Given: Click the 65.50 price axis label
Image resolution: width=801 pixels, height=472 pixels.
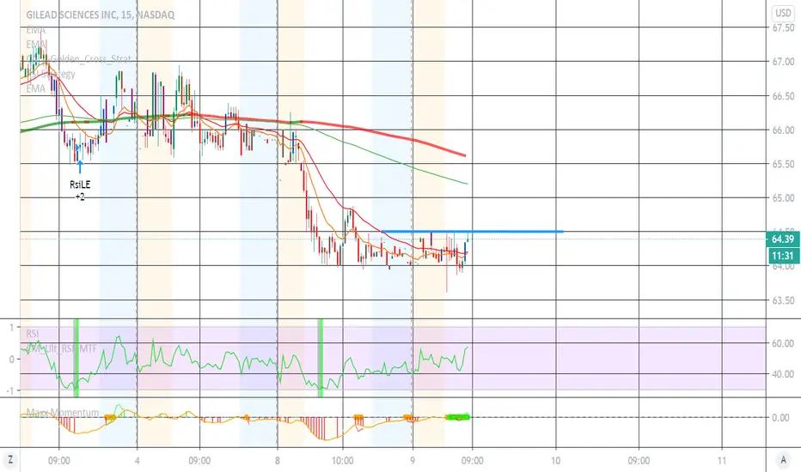Looking at the screenshot, I should 783,164.
